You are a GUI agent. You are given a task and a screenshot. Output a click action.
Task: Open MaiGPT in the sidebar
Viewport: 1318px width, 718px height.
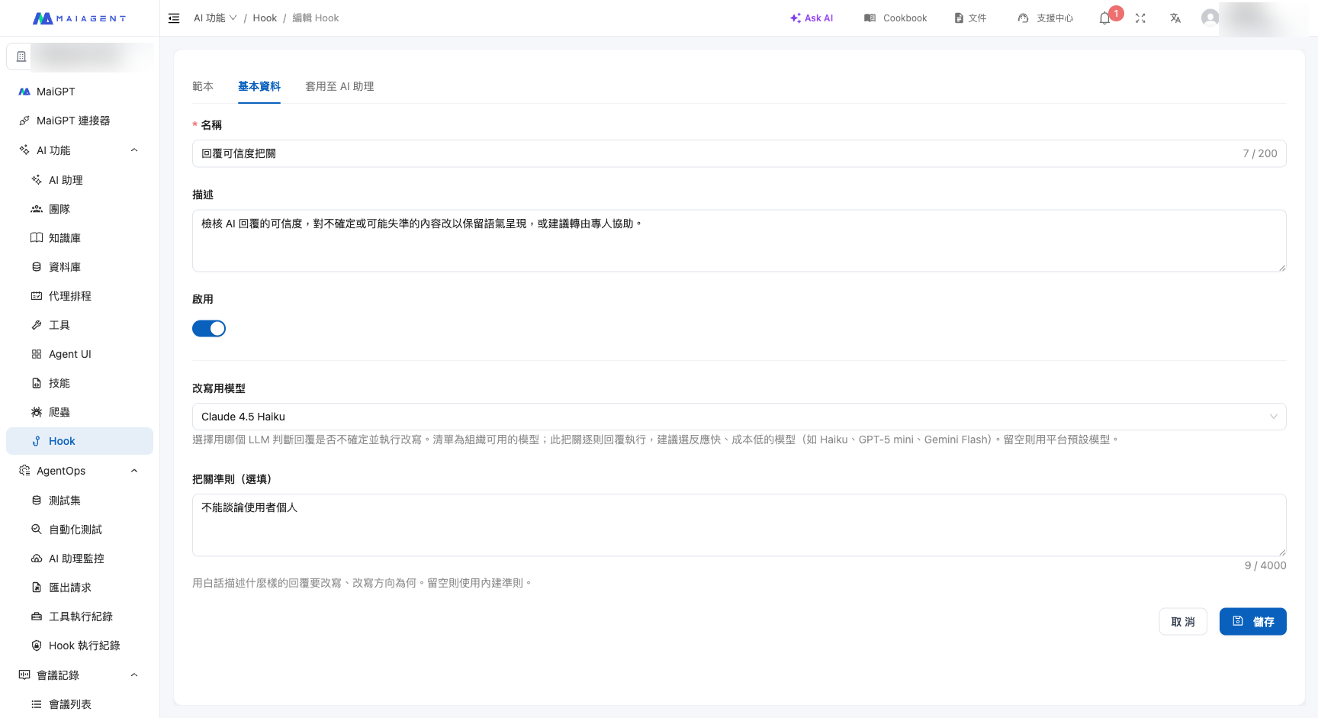(x=79, y=92)
